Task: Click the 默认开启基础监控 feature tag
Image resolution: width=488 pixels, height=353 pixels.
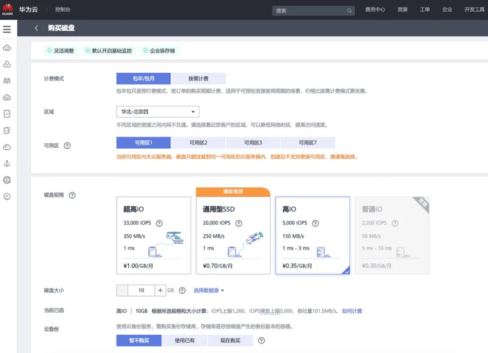Action: [108, 51]
